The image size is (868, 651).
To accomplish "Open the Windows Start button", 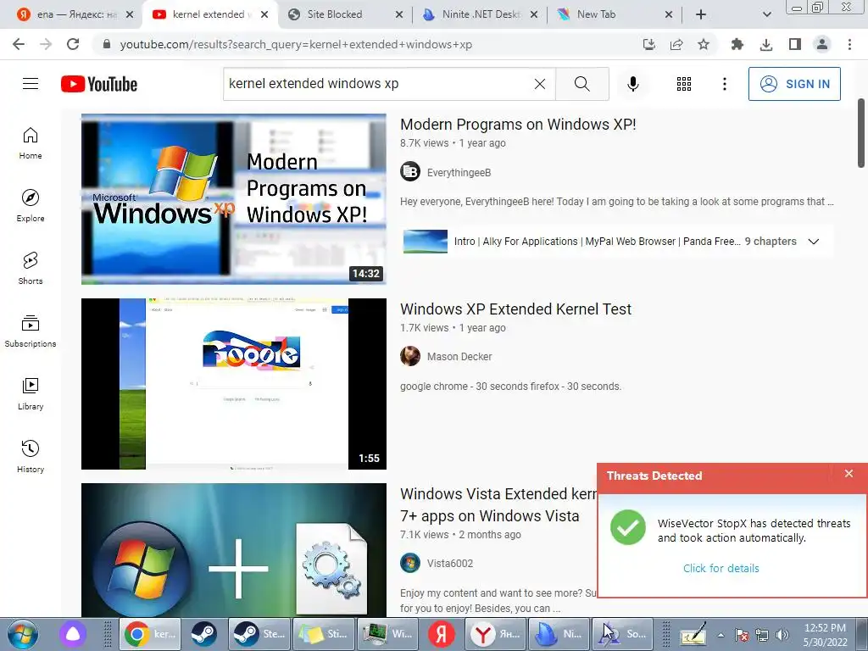I will 23,634.
